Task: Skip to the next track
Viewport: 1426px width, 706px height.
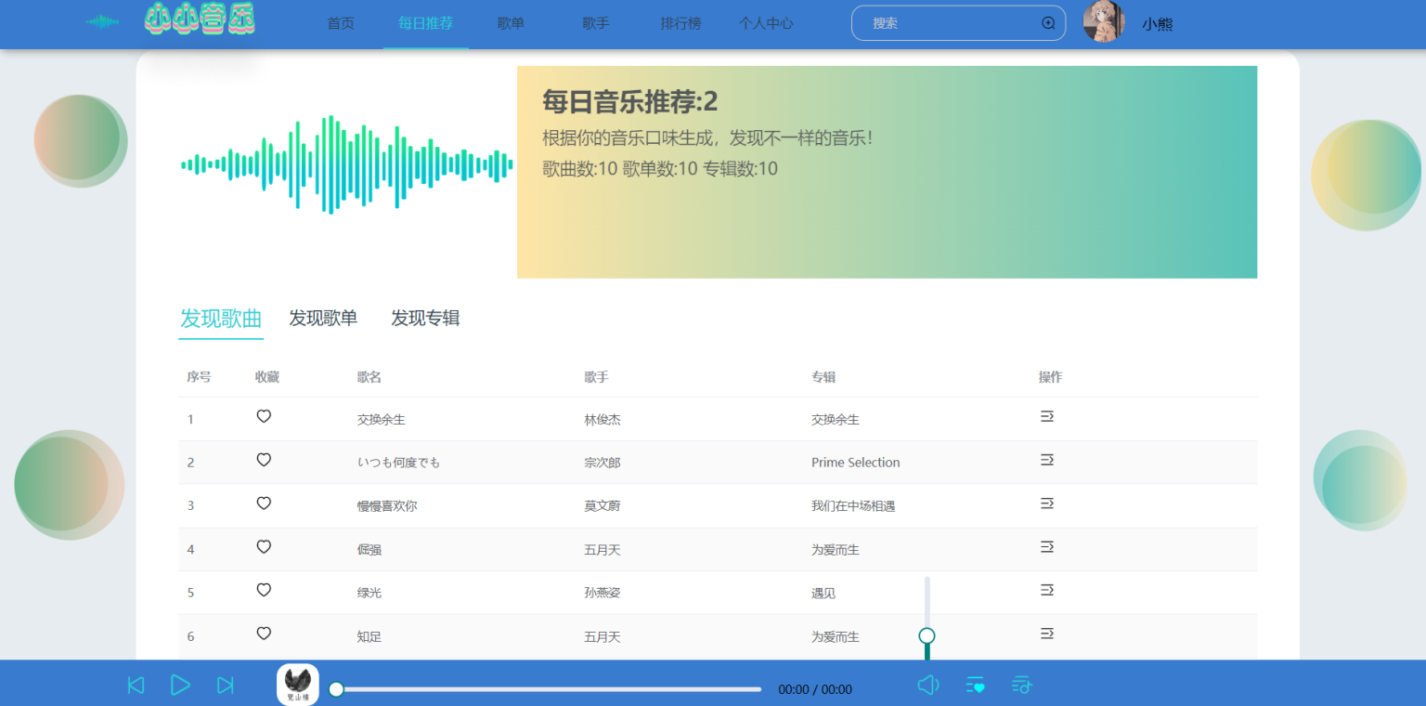Action: point(226,686)
